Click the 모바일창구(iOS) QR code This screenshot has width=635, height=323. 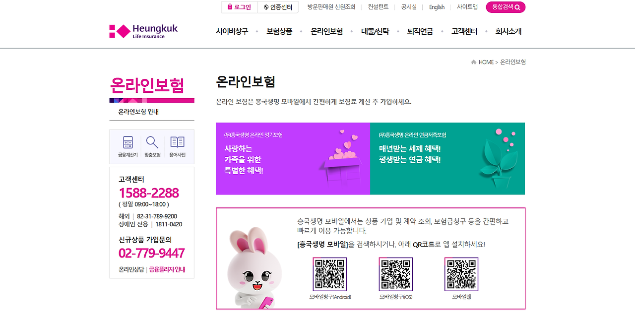396,274
